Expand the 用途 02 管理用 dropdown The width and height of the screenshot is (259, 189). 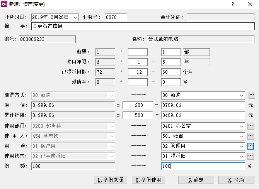pos(242,146)
